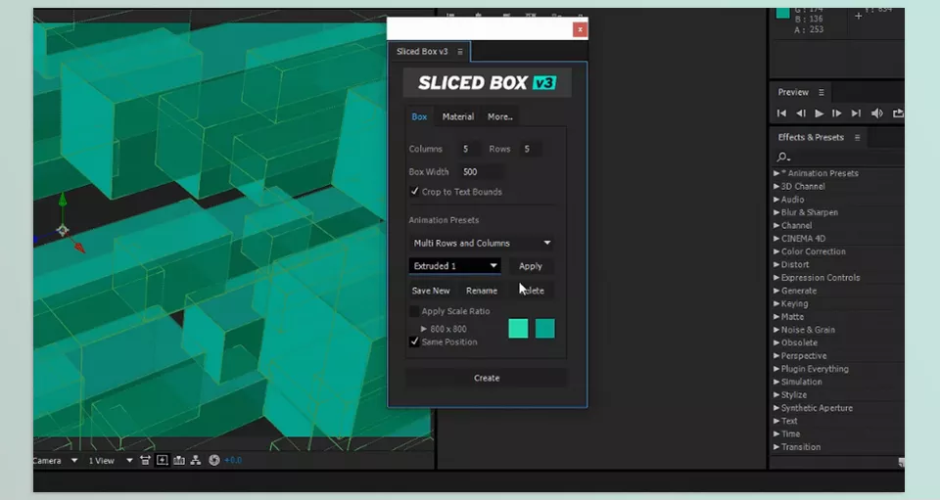Image resolution: width=940 pixels, height=500 pixels.
Task: Click the Info panel teal color sample
Action: pyautogui.click(x=782, y=13)
